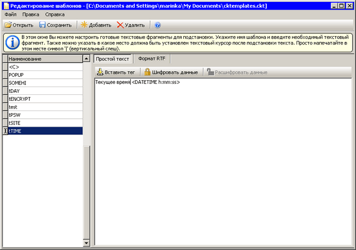The width and height of the screenshot is (356, 250).
Task: Open the Правка menu
Action: coord(30,14)
